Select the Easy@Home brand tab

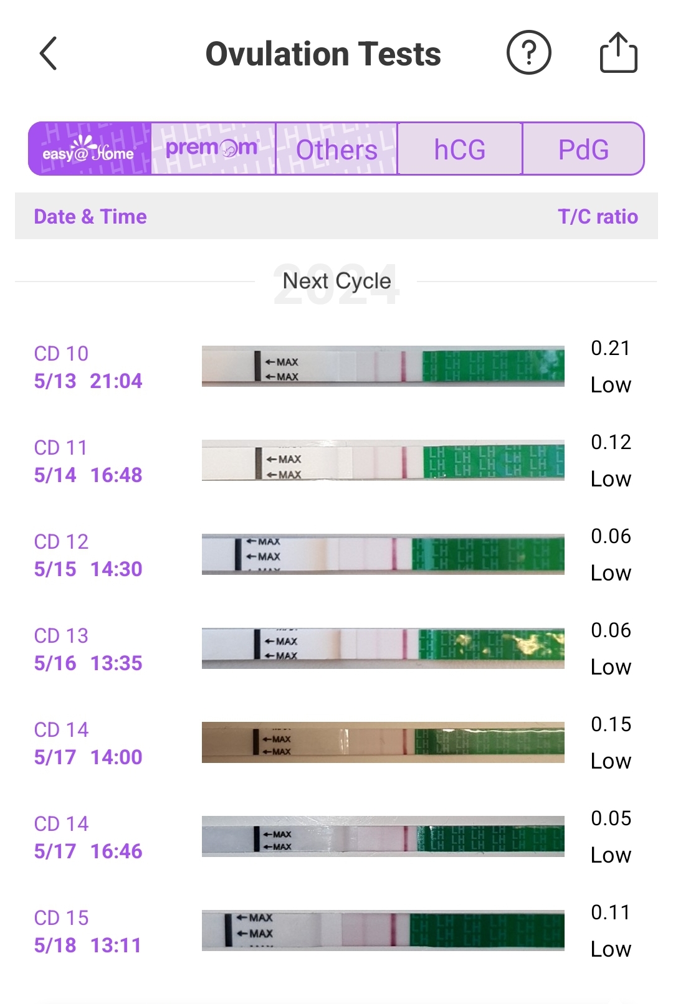90,149
